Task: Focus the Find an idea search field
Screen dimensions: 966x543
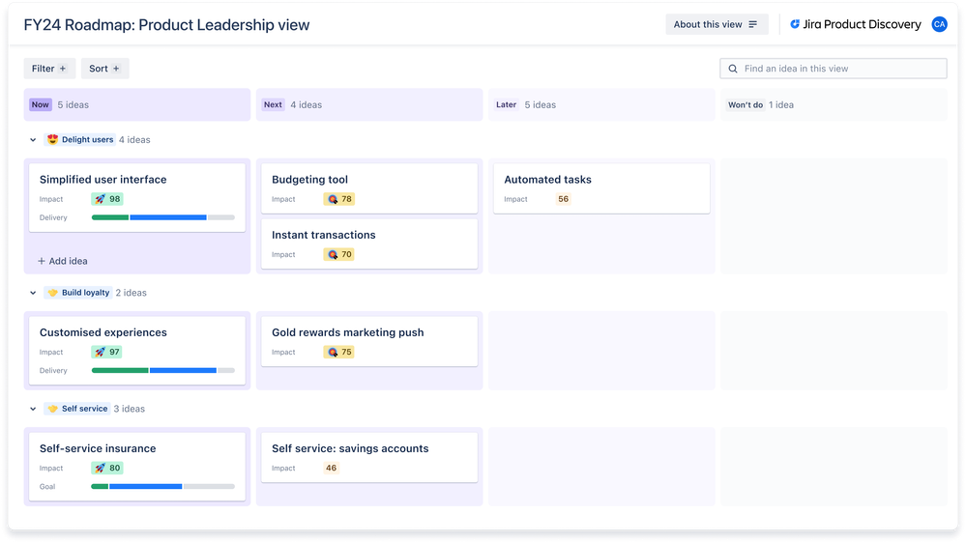Action: tap(833, 69)
